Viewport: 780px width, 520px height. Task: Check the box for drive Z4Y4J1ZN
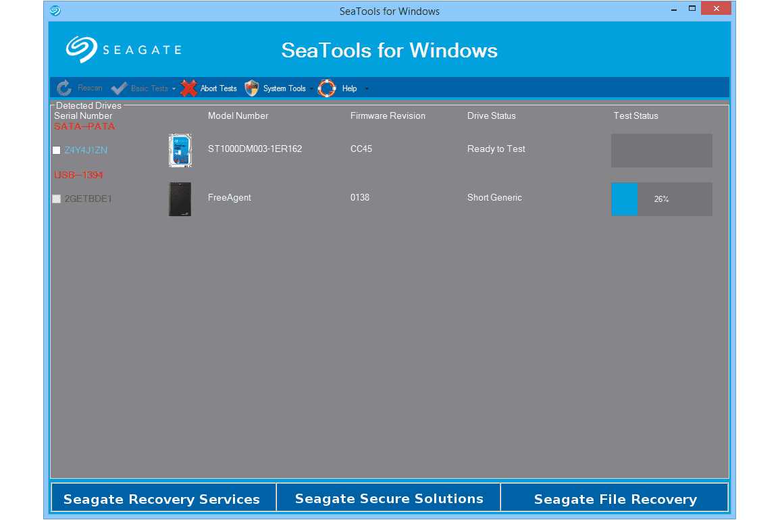pos(57,151)
